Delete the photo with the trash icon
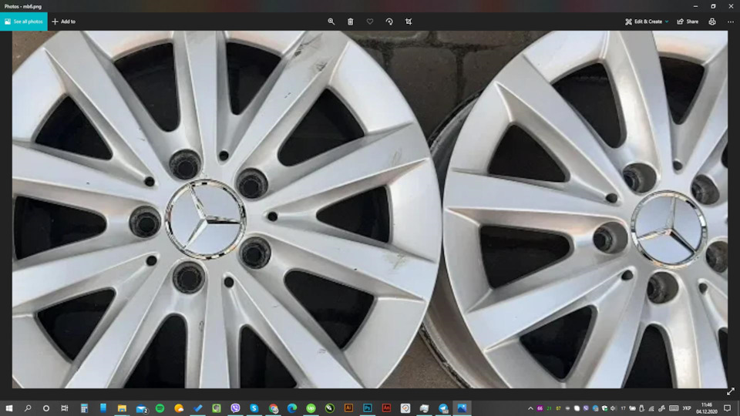This screenshot has height=416, width=740. pyautogui.click(x=351, y=22)
